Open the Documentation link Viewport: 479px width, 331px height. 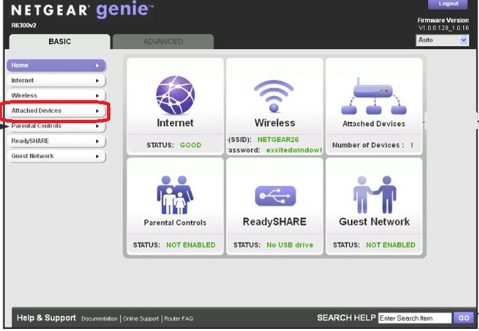[x=99, y=319]
